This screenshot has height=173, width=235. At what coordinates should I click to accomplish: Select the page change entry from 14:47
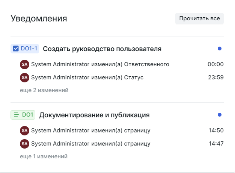91,144
